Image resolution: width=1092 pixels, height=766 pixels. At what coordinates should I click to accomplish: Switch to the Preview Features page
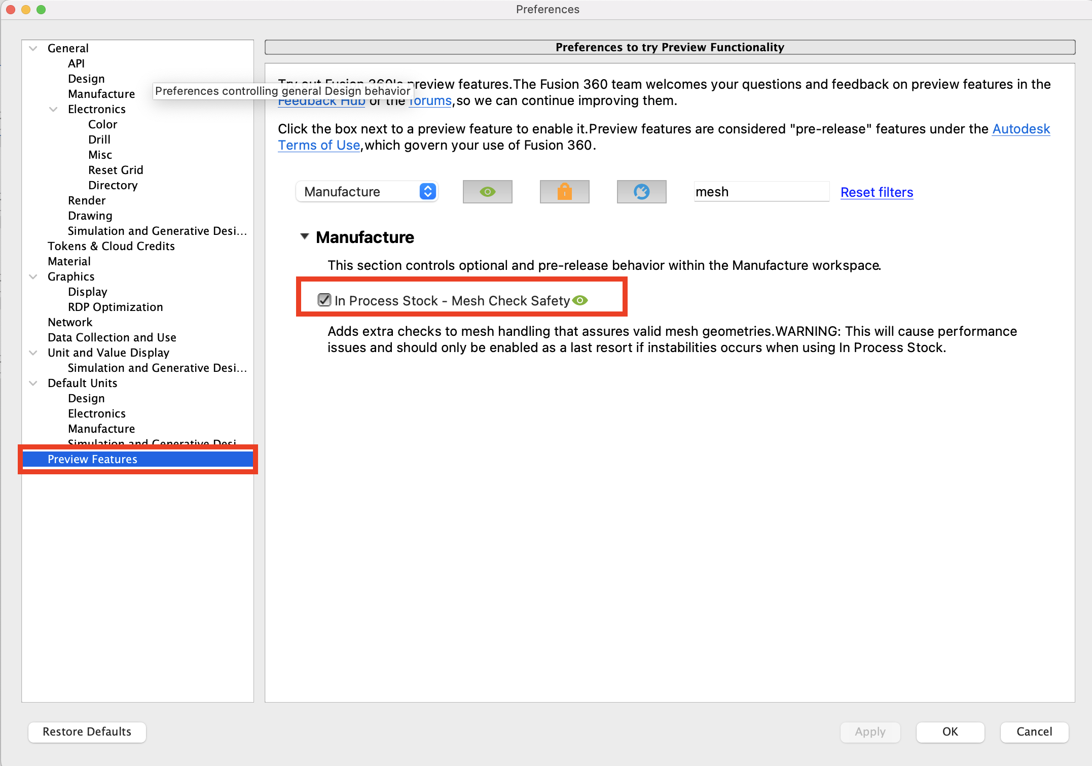coord(92,459)
